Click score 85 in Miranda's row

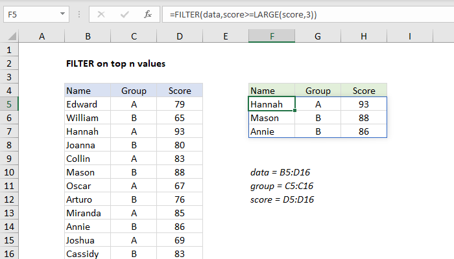180,213
